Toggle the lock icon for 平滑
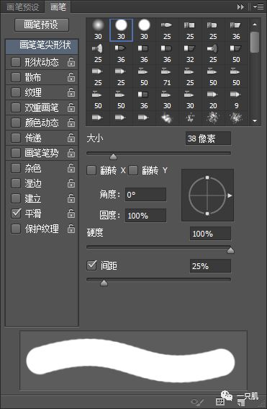 point(71,214)
